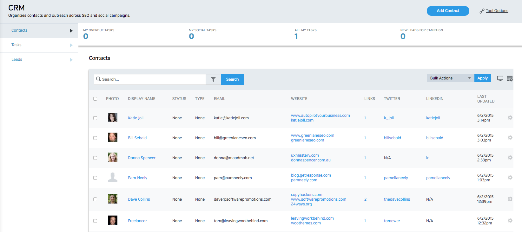Screen dimensions: 522x232
Task: Click the Add Contact button
Action: (448, 11)
